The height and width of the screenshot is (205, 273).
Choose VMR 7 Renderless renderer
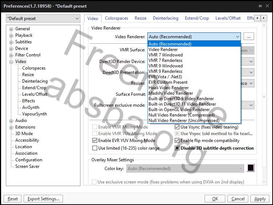[194, 60]
